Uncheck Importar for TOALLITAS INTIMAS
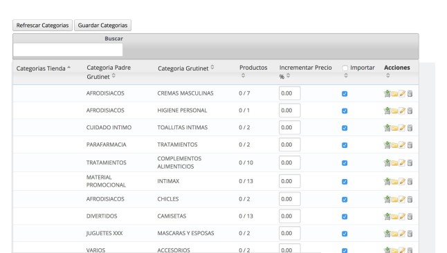This screenshot has height=253, width=447. (x=345, y=128)
